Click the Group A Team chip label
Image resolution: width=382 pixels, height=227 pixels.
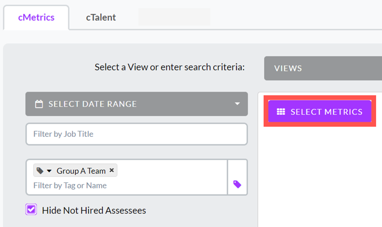pos(81,171)
